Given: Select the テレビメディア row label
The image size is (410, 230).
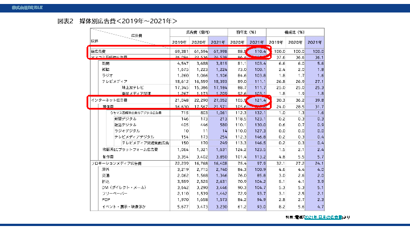Looking at the screenshot, I should (x=115, y=82).
